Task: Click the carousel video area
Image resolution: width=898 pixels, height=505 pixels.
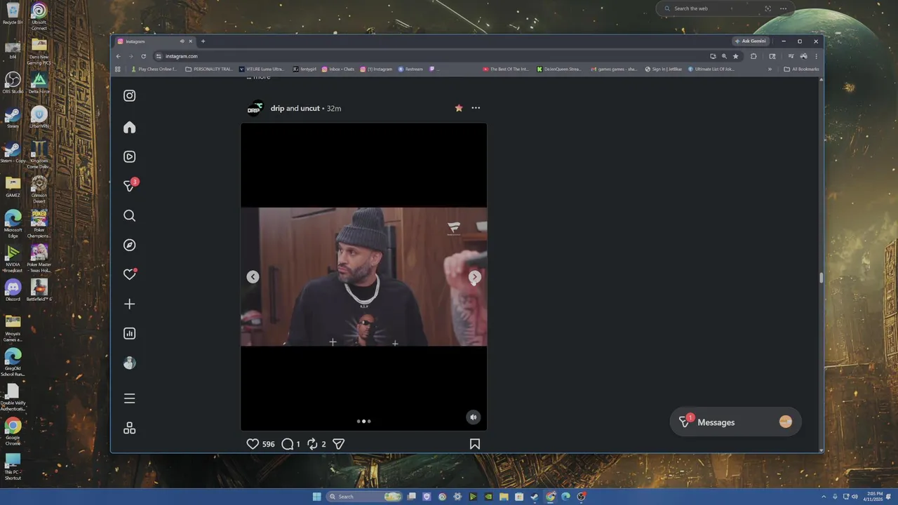Action: [363, 276]
